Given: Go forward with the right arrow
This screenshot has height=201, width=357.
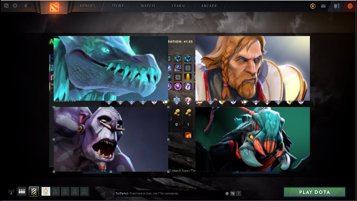Looking at the screenshot, I should click(x=30, y=6).
